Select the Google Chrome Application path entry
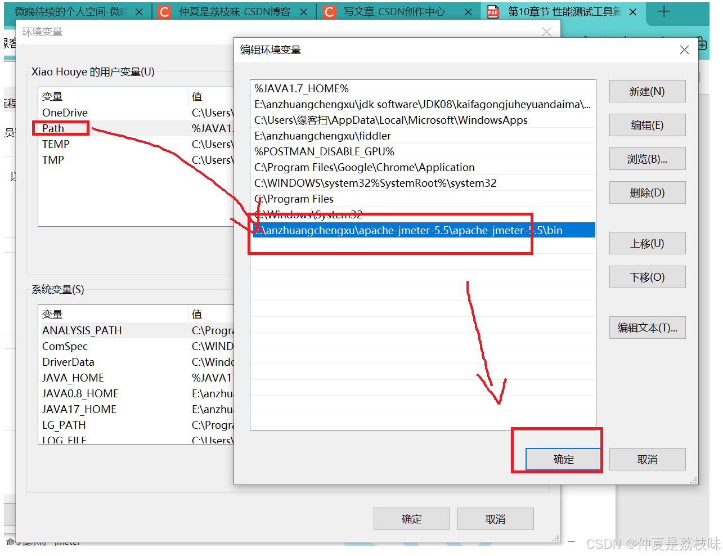 pos(423,167)
